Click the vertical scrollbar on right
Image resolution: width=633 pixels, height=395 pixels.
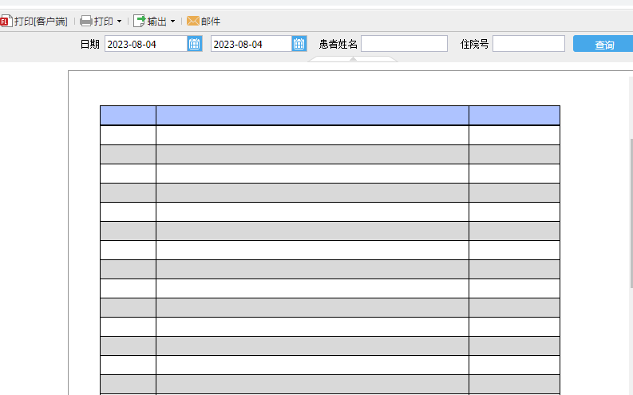coord(631,213)
